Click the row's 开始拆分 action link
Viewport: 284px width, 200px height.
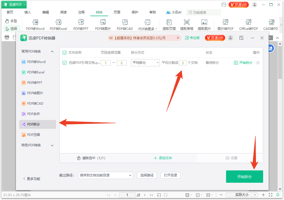tap(243, 63)
